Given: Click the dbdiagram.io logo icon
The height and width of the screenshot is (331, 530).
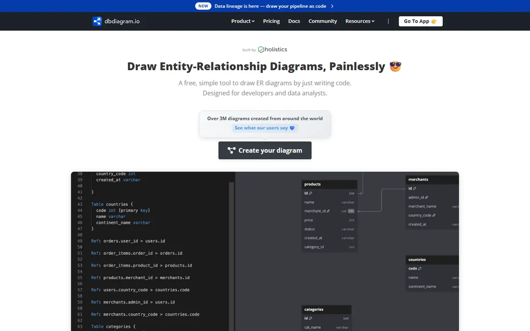Looking at the screenshot, I should pos(97,21).
